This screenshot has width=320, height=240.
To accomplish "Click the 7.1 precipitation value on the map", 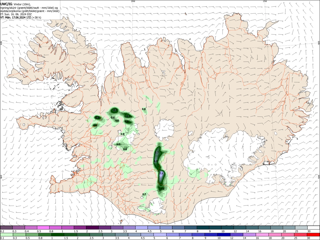I will (x=161, y=173).
